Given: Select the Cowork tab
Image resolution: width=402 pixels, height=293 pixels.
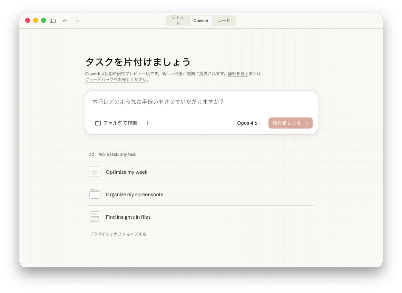Looking at the screenshot, I should [201, 20].
